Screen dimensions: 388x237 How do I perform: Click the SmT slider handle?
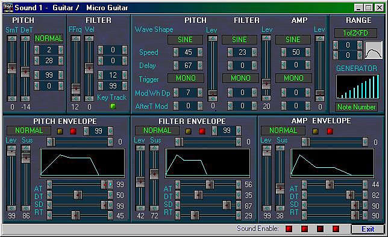pyautogui.click(x=12, y=68)
